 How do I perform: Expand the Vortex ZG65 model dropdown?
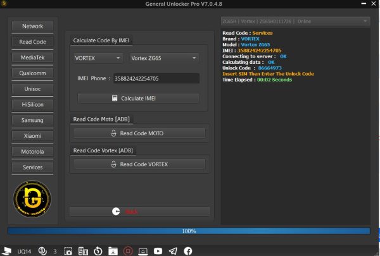click(164, 58)
